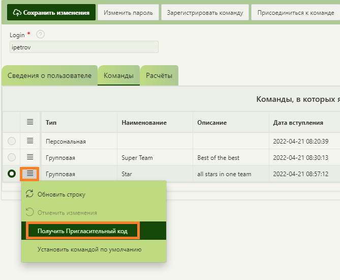Click Зарегистрировать команду button
This screenshot has width=340, height=280.
point(205,13)
